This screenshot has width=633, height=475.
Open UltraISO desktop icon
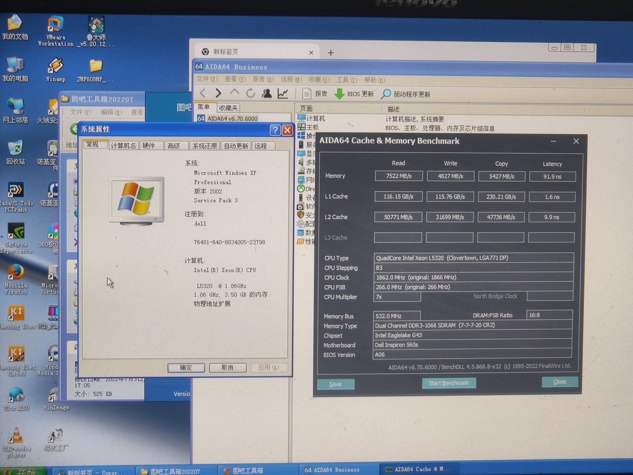[16, 398]
